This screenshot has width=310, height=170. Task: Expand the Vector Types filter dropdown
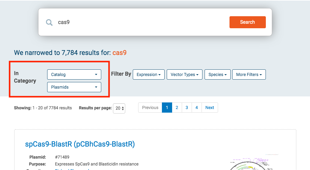184,74
